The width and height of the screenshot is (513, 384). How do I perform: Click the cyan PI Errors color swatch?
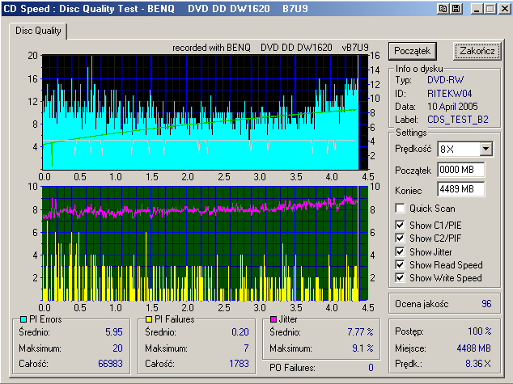point(23,319)
